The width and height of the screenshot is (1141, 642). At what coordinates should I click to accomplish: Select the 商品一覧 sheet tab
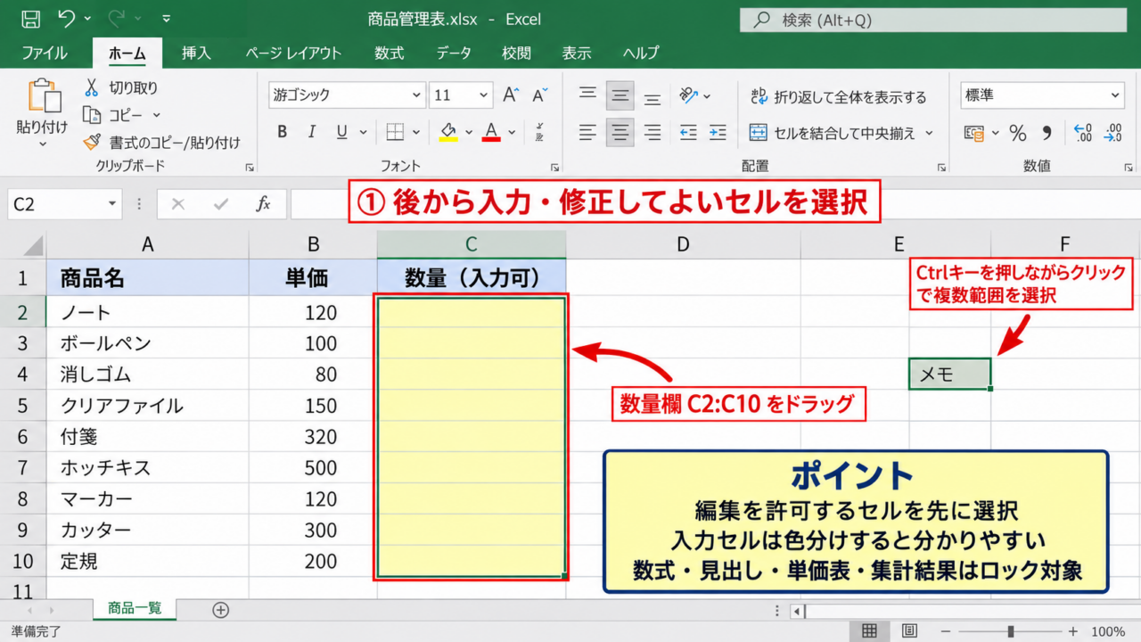pos(135,609)
